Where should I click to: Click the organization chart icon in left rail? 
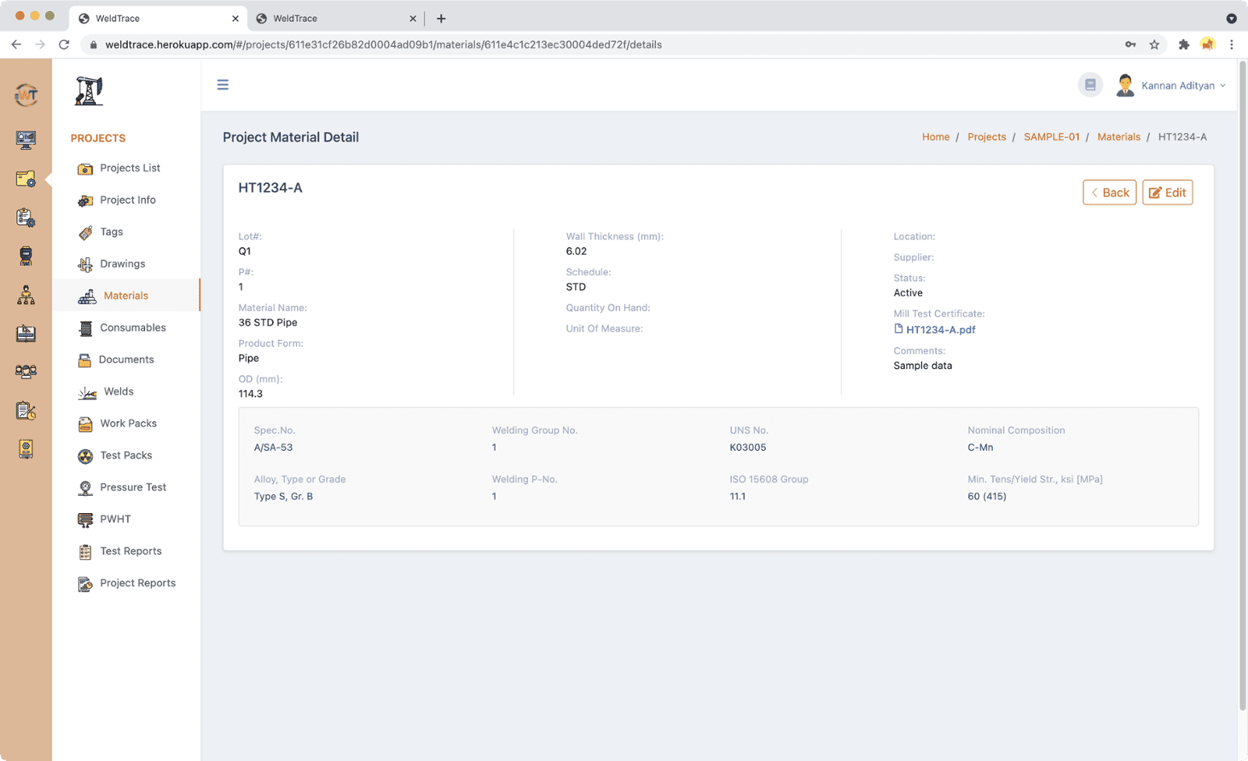26,295
